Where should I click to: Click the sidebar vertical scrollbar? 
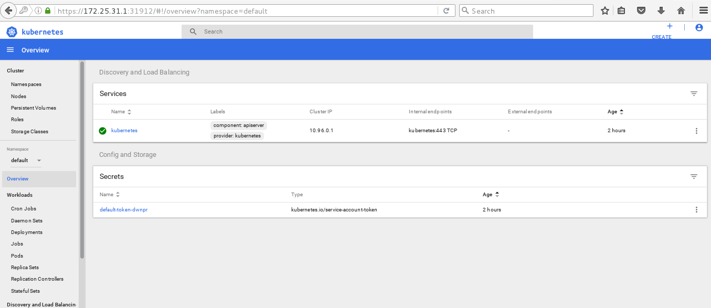tap(82, 160)
